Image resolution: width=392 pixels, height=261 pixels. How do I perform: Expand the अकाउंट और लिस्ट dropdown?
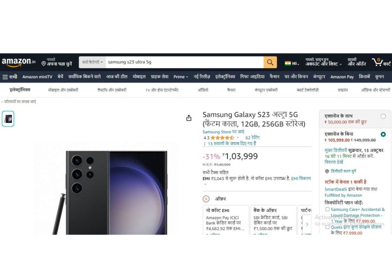[323, 64]
